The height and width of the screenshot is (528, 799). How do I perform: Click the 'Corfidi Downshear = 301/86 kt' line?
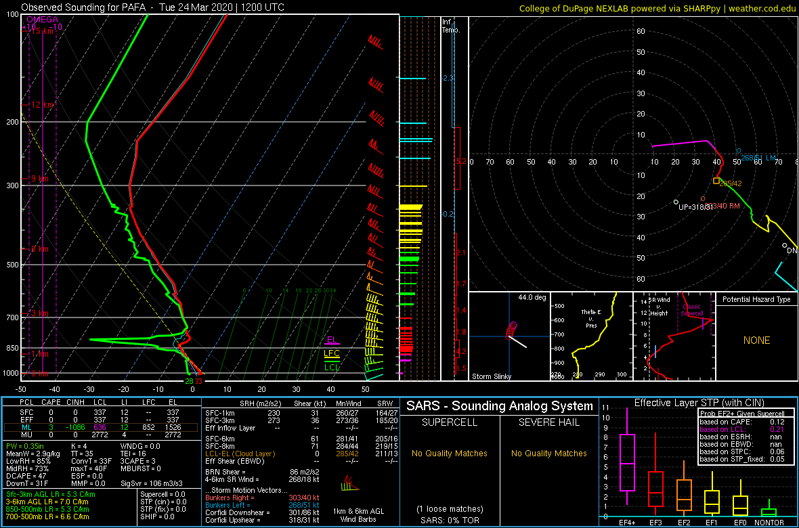click(x=261, y=512)
